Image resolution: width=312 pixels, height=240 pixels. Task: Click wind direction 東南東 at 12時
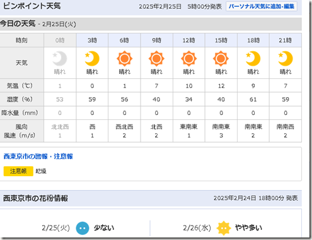[x=189, y=127]
